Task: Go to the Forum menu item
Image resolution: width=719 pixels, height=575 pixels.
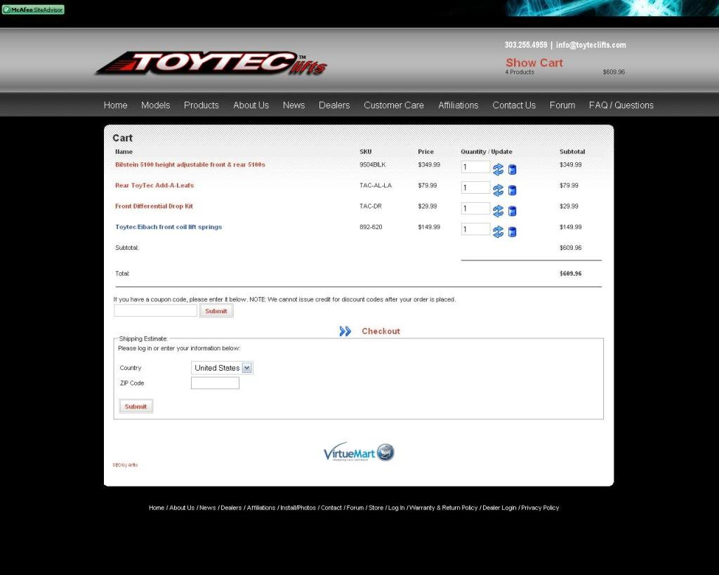Action: (x=562, y=105)
